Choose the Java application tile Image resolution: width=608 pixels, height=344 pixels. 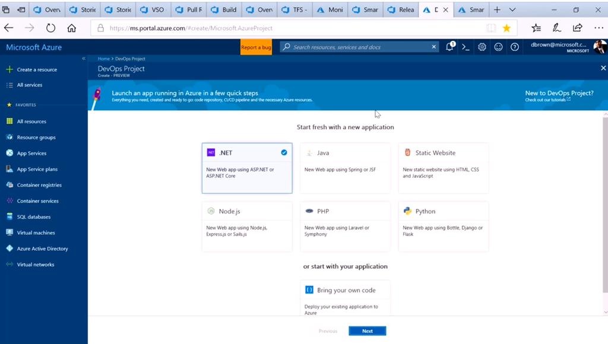[x=345, y=168]
